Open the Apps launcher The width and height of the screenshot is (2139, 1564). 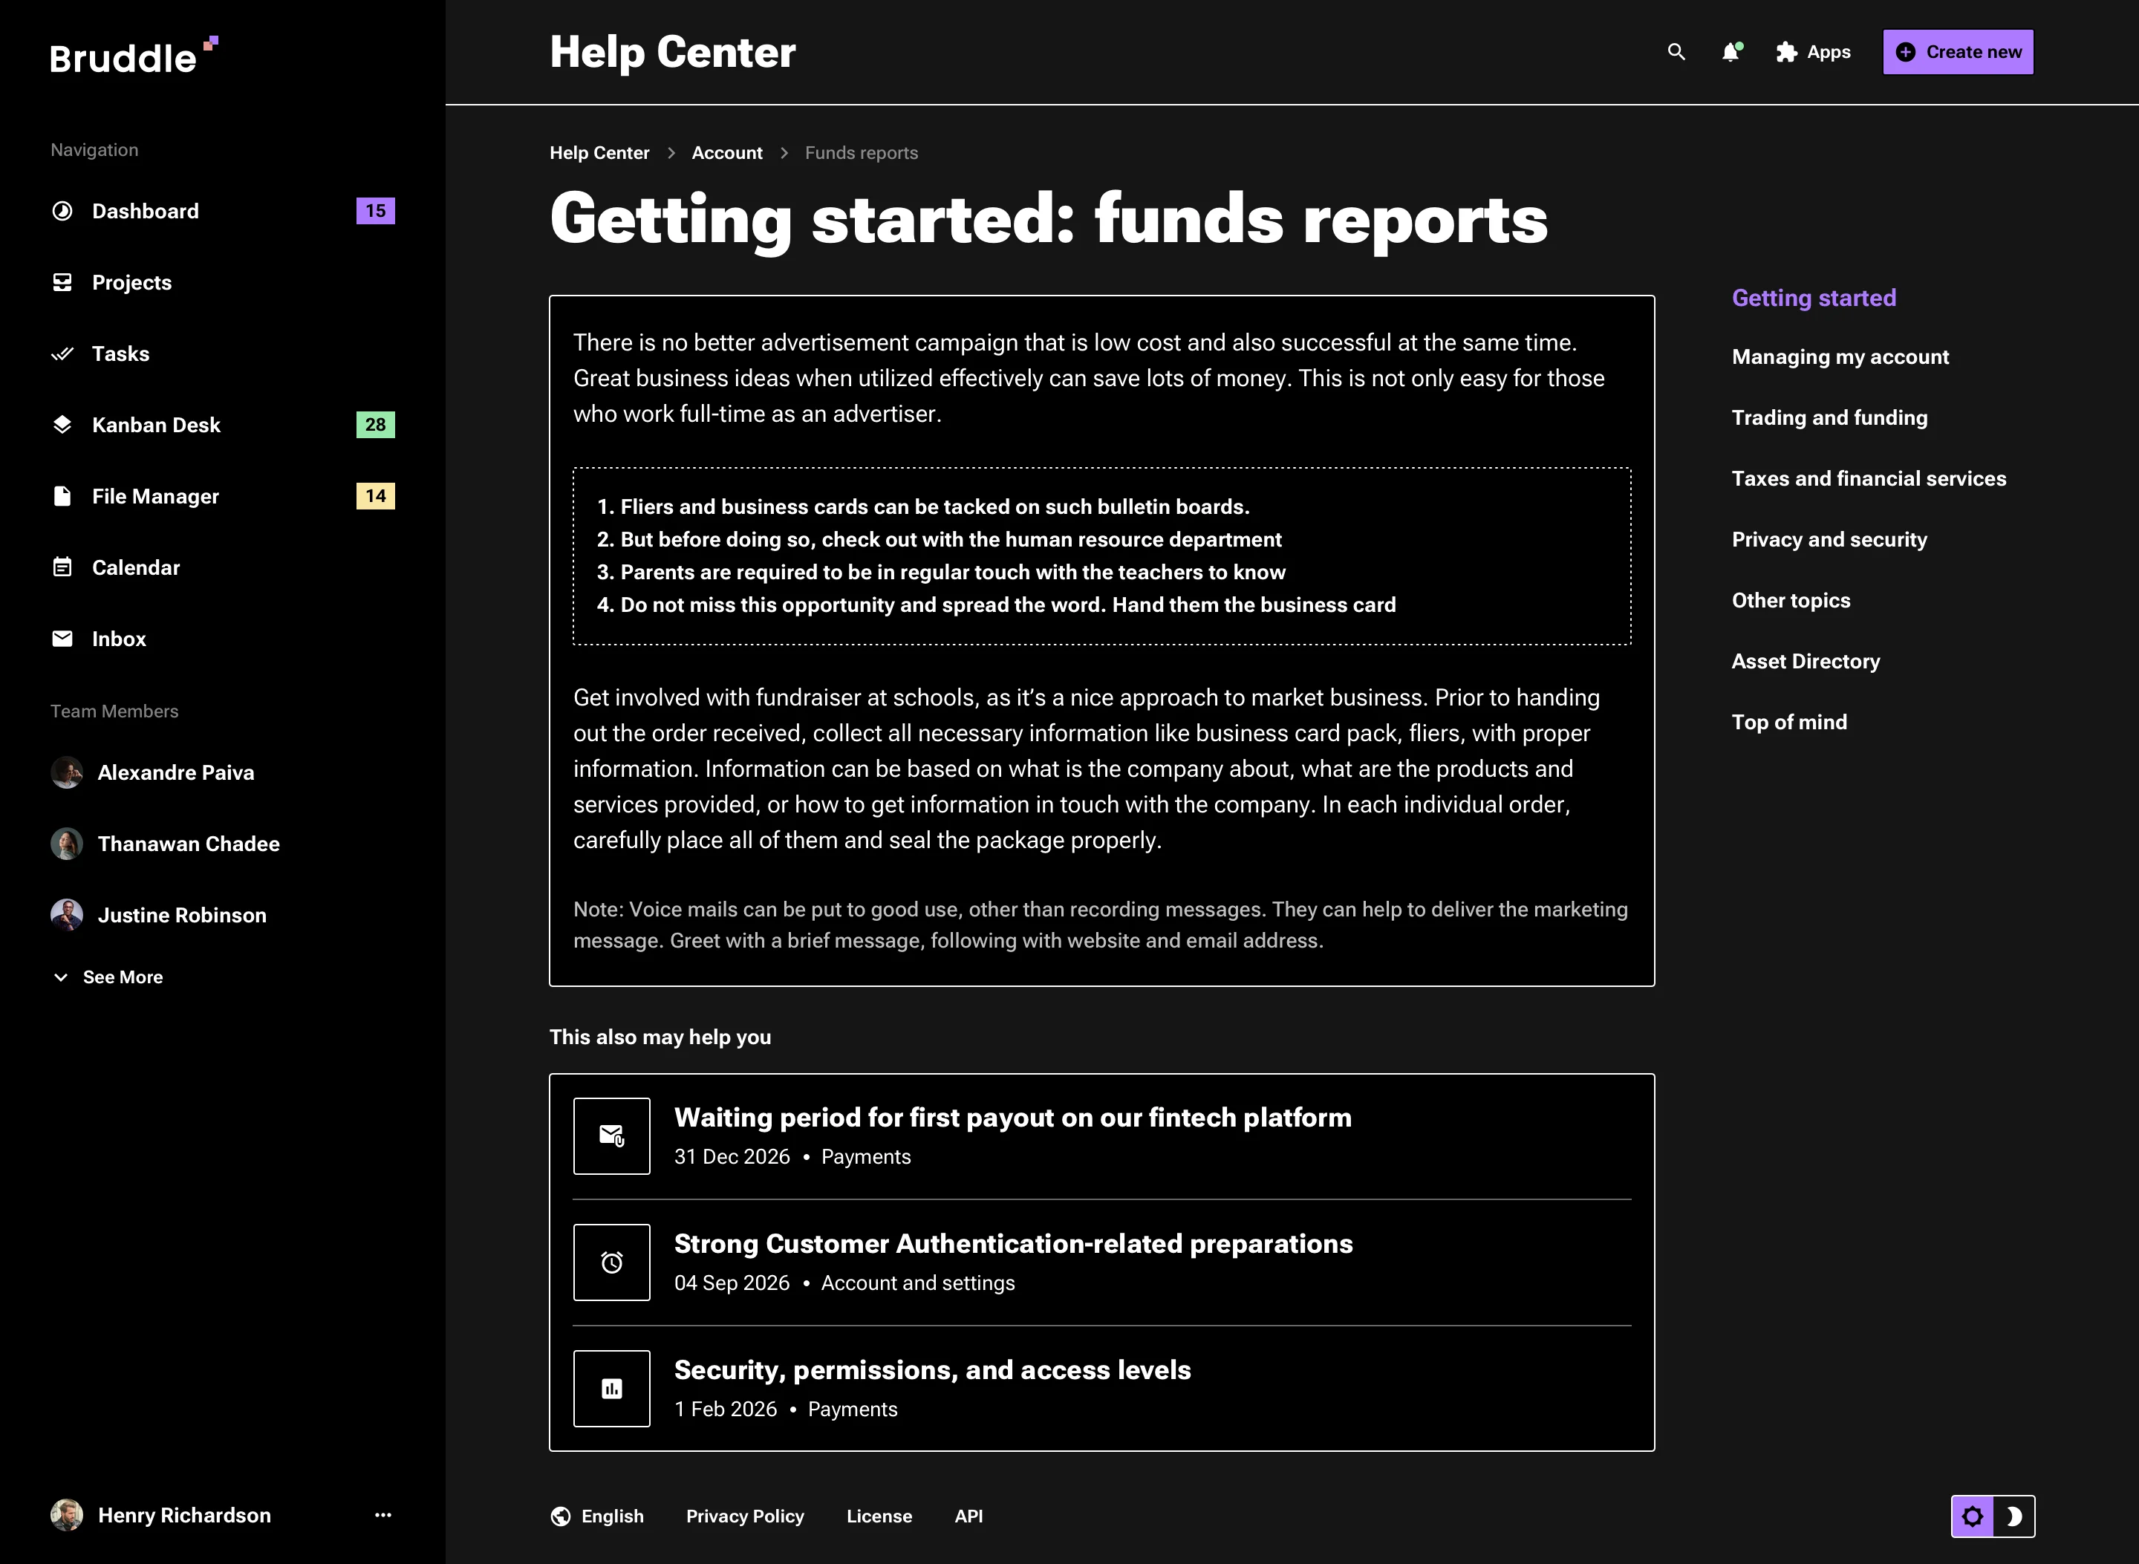tap(1785, 52)
